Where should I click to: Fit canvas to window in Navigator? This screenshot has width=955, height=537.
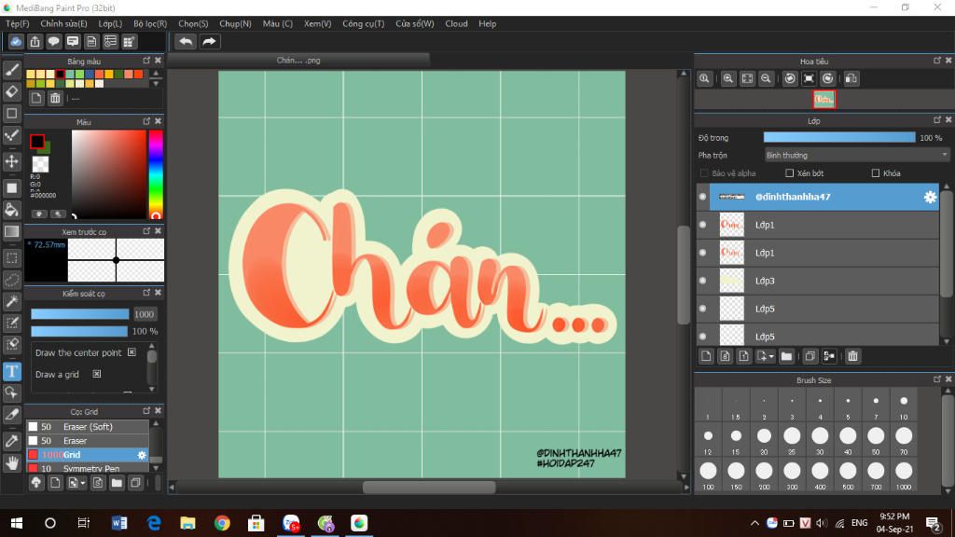point(747,78)
